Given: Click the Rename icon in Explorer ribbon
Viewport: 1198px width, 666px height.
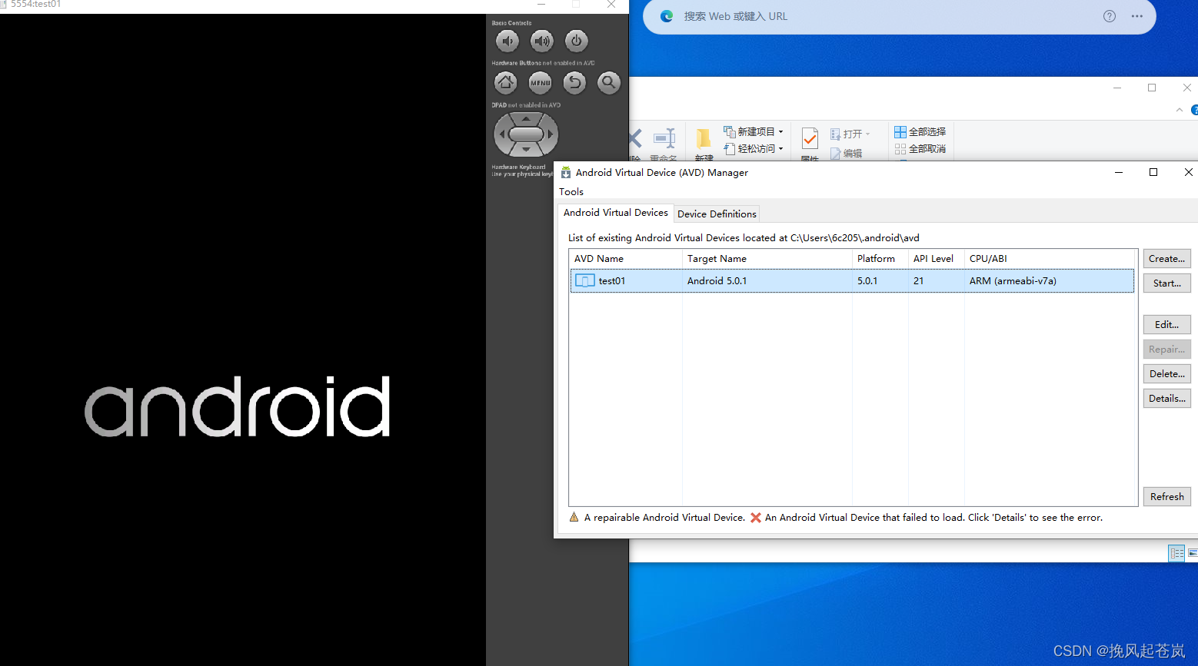Looking at the screenshot, I should point(664,138).
